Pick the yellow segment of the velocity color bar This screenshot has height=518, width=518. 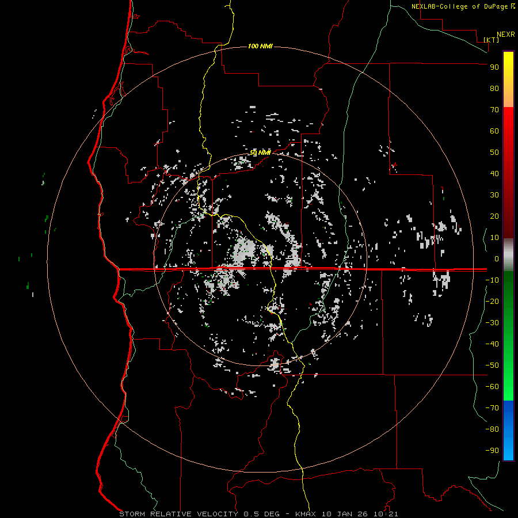click(508, 79)
